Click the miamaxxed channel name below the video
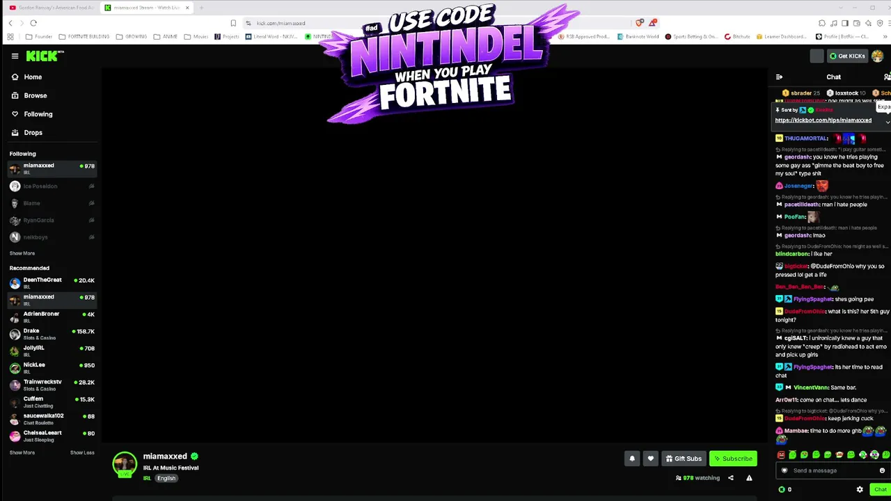 (165, 456)
